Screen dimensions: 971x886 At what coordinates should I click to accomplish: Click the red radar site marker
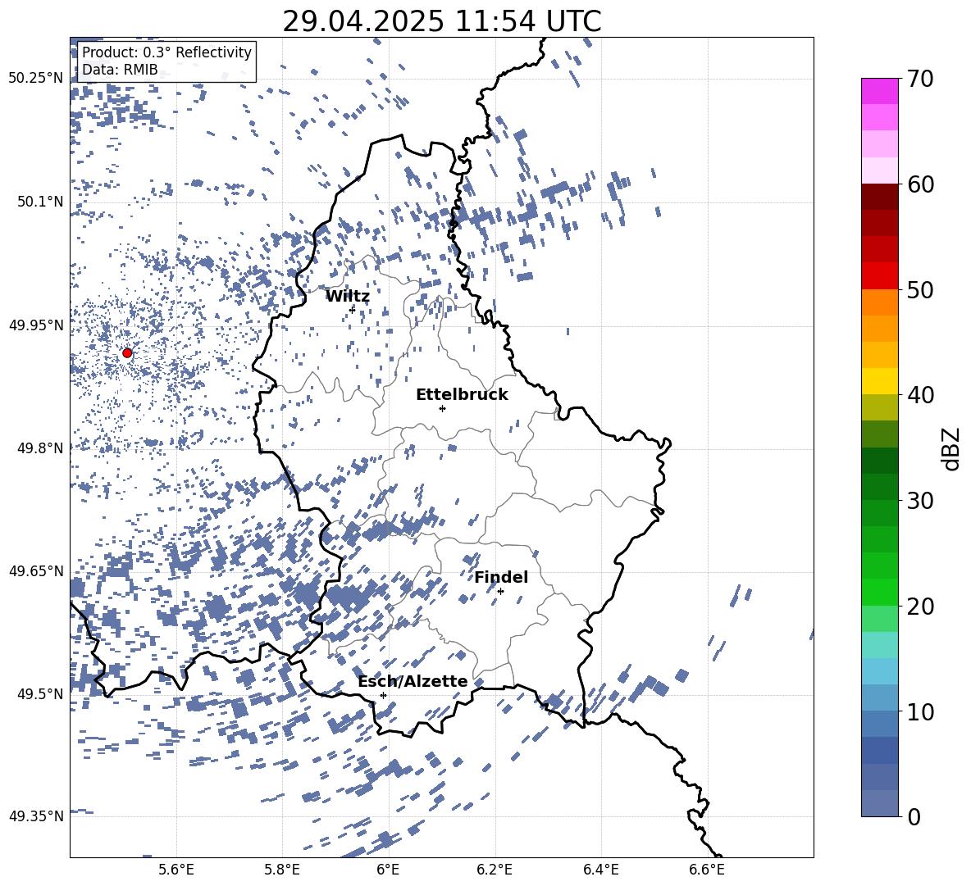(127, 353)
